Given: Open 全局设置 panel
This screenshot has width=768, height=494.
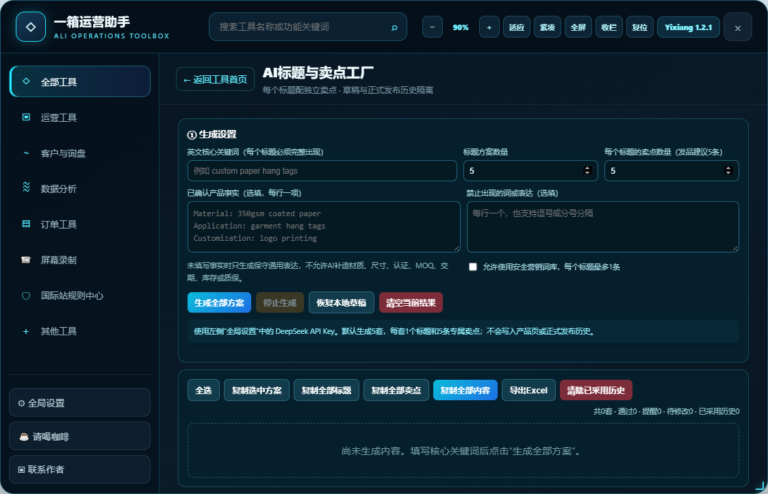Looking at the screenshot, I should point(80,403).
